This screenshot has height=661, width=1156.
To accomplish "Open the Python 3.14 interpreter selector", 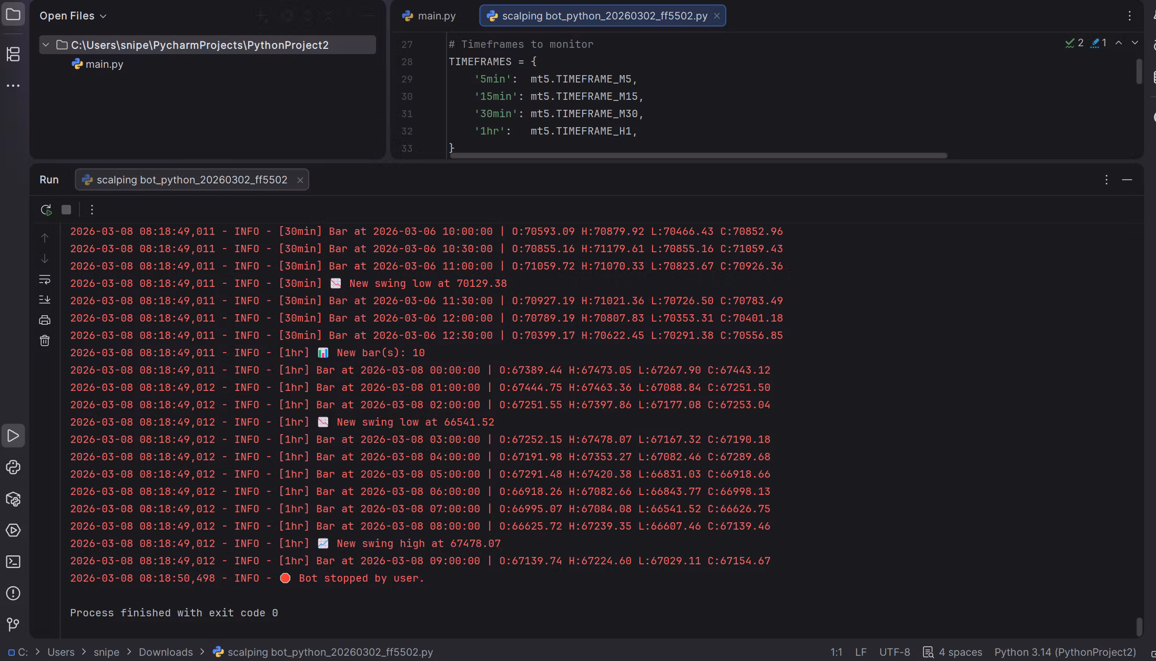I will (x=1065, y=652).
